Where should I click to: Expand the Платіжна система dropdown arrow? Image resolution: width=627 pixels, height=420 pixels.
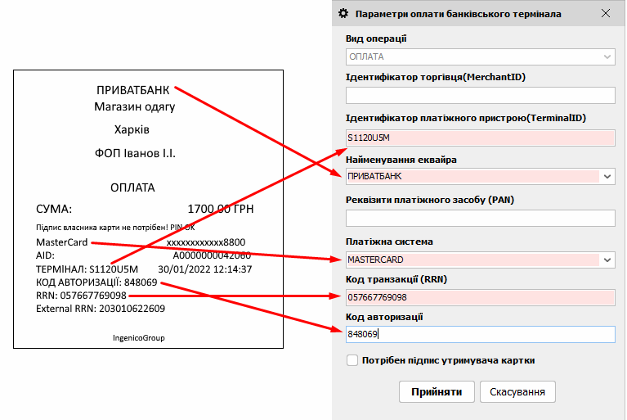[607, 260]
